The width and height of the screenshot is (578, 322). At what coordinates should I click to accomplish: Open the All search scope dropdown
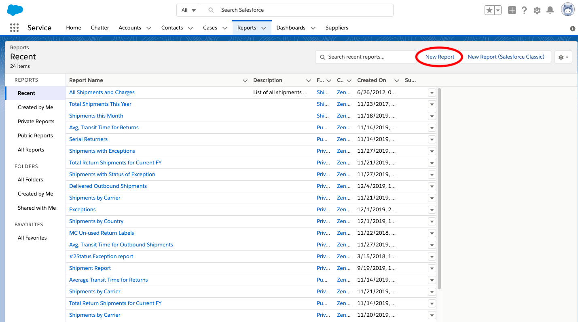click(188, 10)
